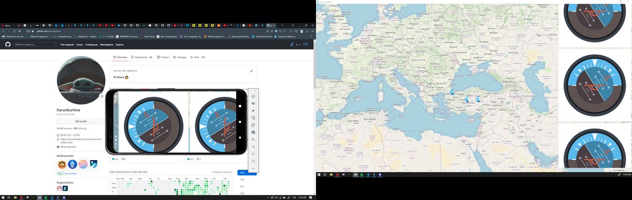Rotate emulator right
Viewport: 632px width, 200px height.
tap(253, 125)
